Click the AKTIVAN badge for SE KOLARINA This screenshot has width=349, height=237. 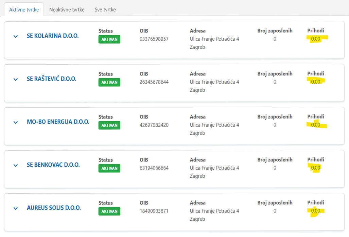point(109,39)
